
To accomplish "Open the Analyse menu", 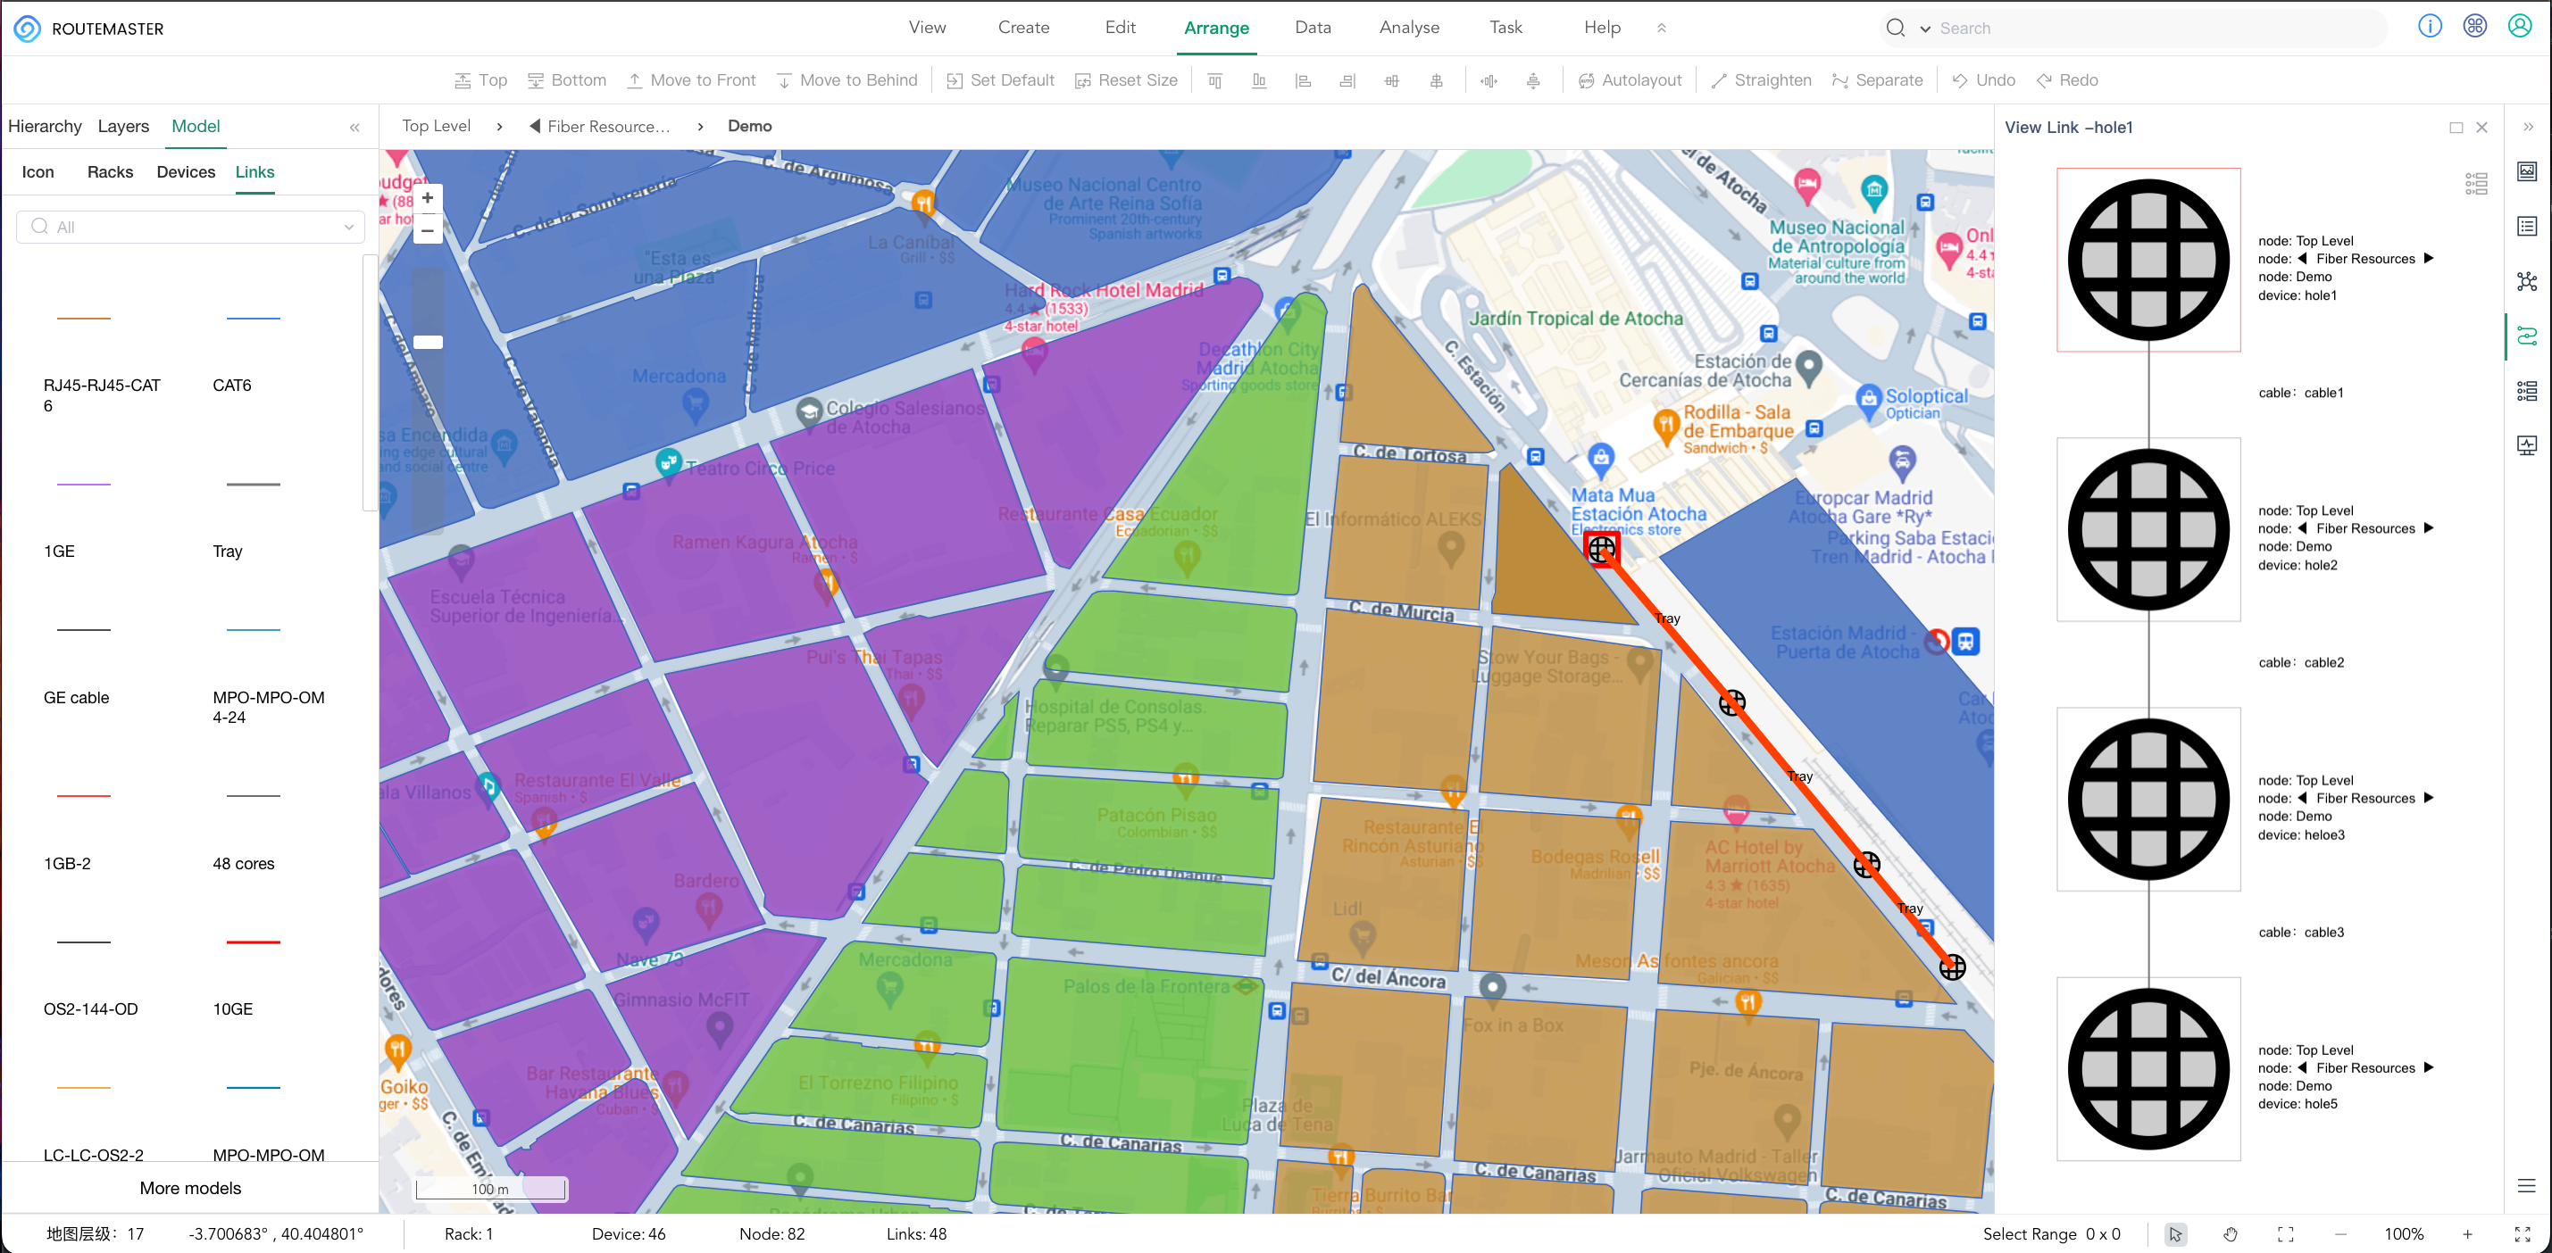I will click(1409, 28).
